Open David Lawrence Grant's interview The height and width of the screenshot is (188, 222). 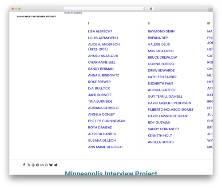168,116
